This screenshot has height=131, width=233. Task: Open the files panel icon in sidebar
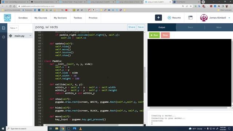(x=4, y=28)
